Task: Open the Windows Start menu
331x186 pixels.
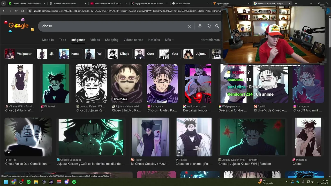Action: tap(5, 182)
